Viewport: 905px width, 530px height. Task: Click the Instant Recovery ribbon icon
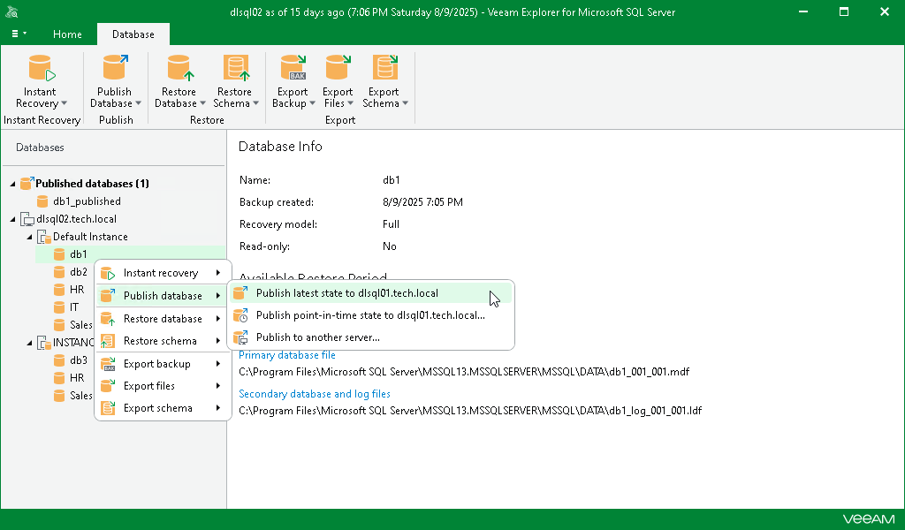coord(41,69)
